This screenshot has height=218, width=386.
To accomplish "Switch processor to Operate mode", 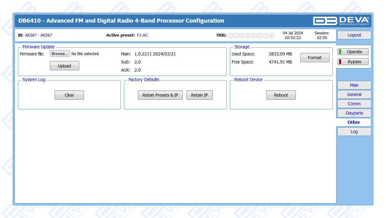I will point(353,52).
